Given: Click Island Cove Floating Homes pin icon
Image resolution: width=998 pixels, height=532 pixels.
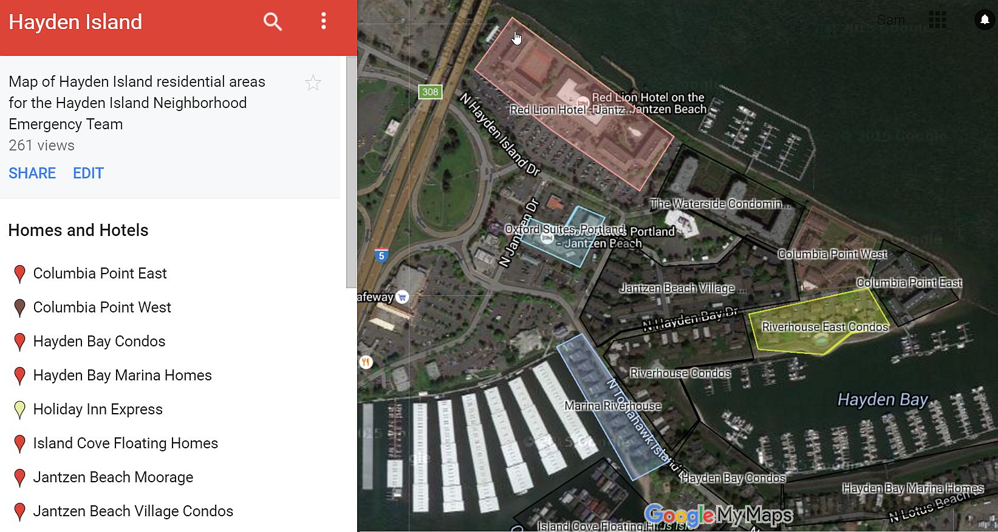Looking at the screenshot, I should pos(19,444).
